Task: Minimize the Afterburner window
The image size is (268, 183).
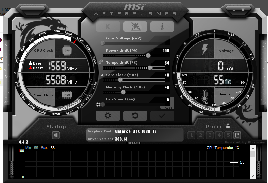Action: point(234,11)
